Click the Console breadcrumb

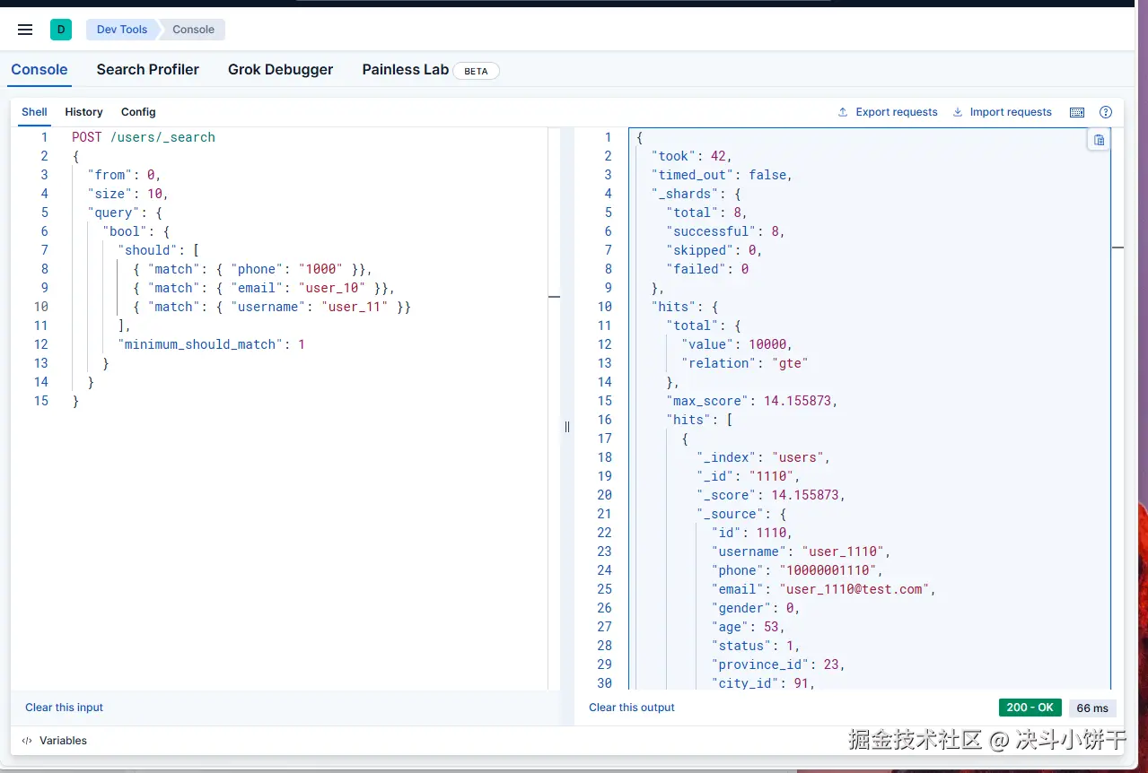[x=193, y=30]
